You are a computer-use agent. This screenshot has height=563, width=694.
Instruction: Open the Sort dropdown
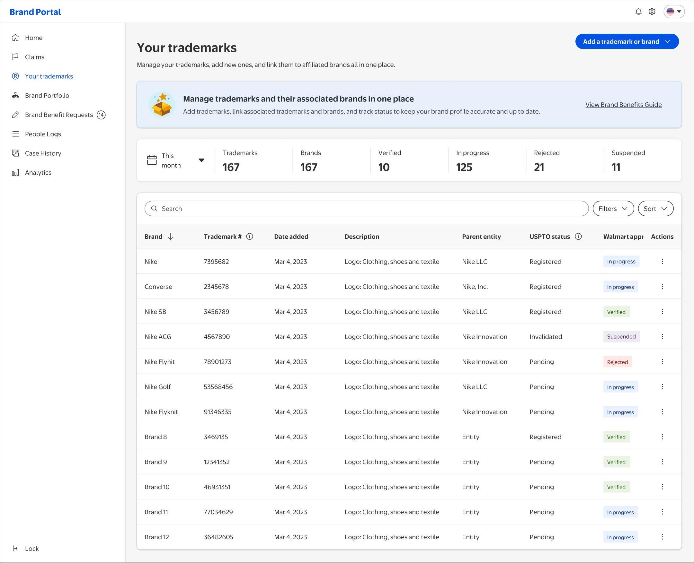655,209
